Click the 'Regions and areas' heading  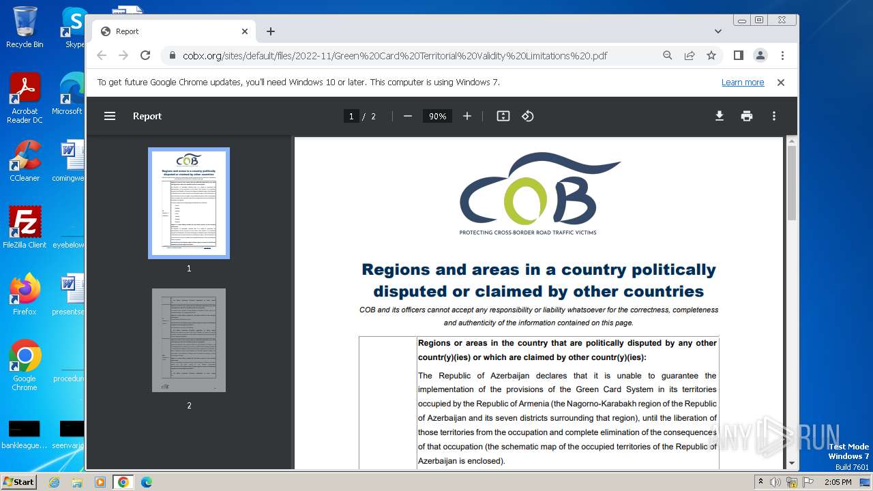coord(539,280)
